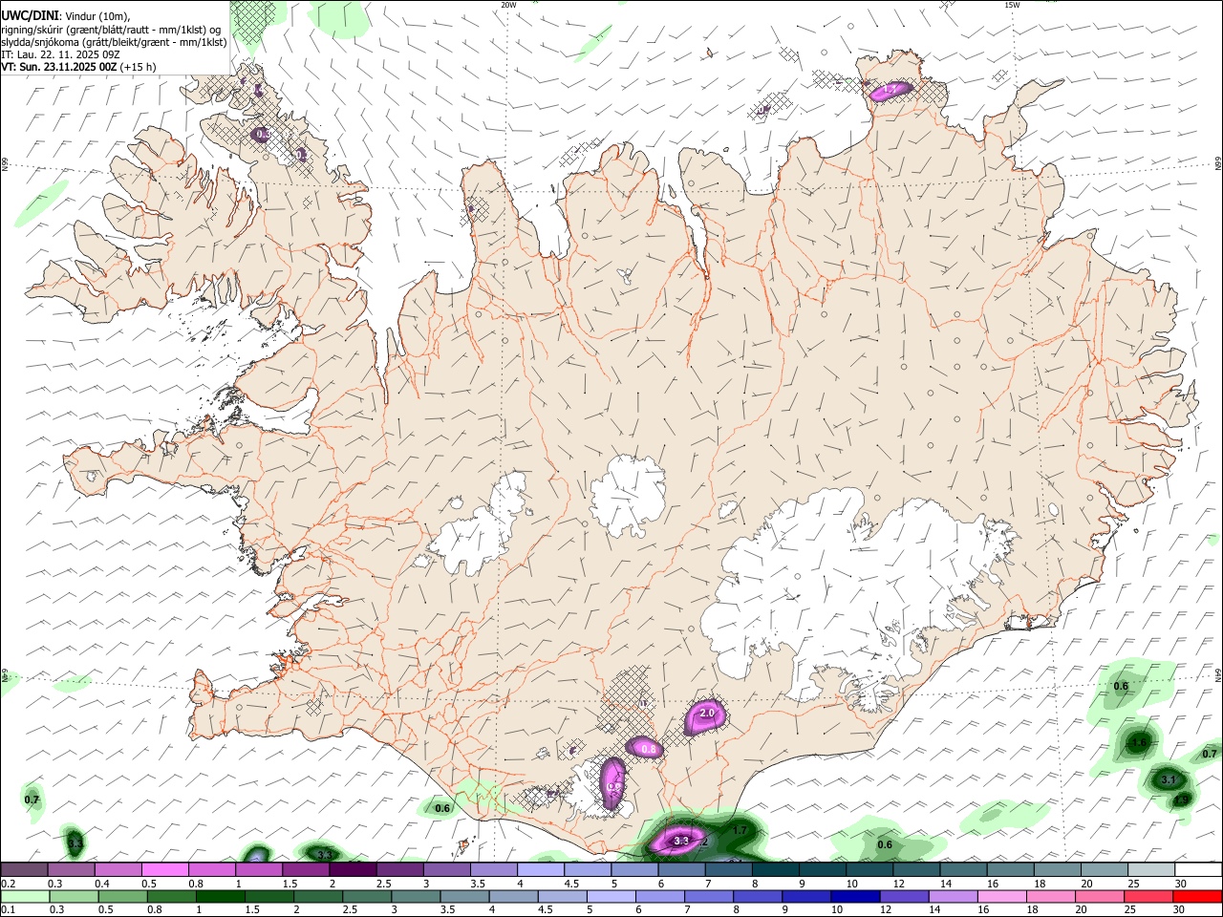
Task: Click the 3.1 rain value offshore
Action: tap(1168, 780)
